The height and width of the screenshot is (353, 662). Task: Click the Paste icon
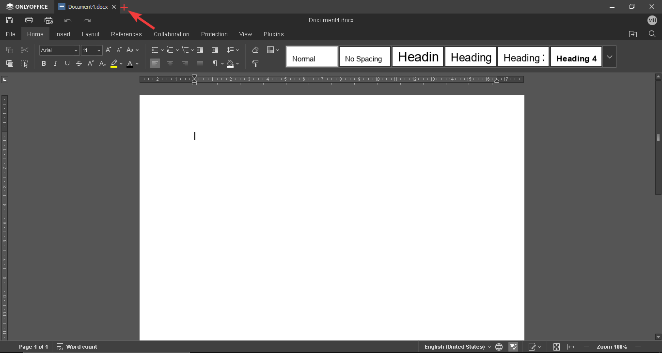[x=10, y=63]
